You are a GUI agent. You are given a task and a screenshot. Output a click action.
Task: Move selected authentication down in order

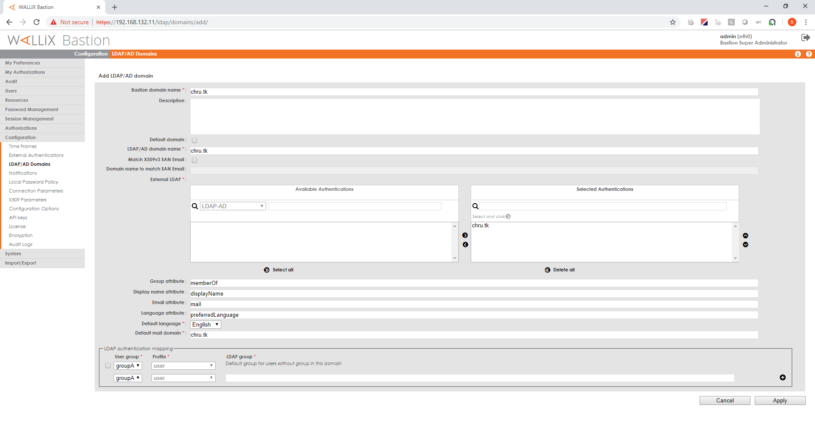tap(745, 245)
